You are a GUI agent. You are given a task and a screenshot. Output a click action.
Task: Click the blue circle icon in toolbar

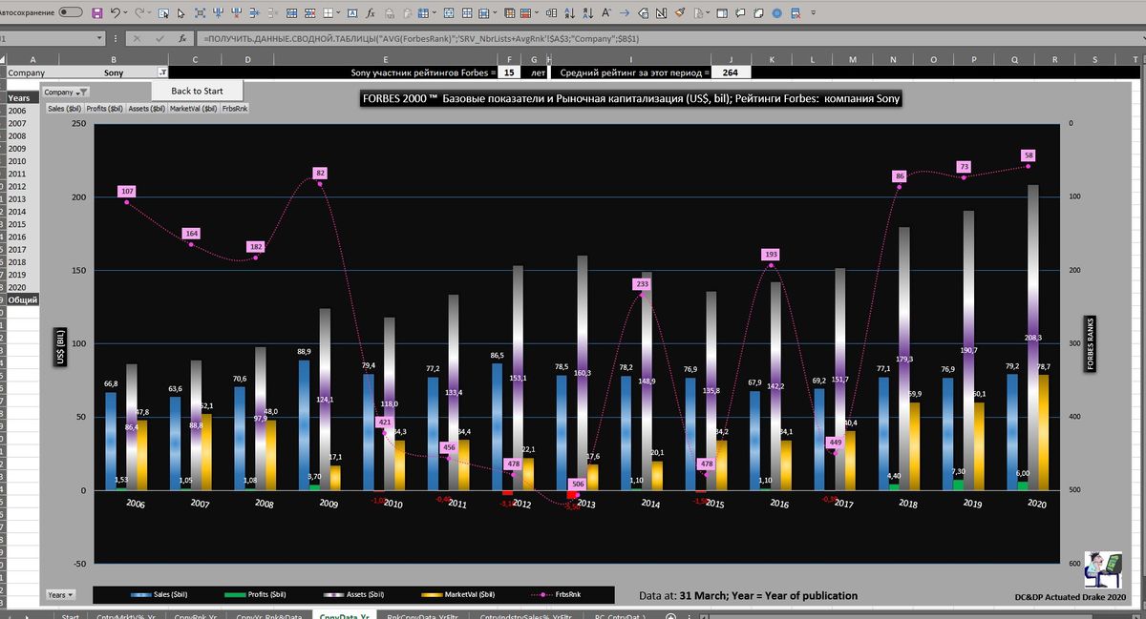point(776,13)
